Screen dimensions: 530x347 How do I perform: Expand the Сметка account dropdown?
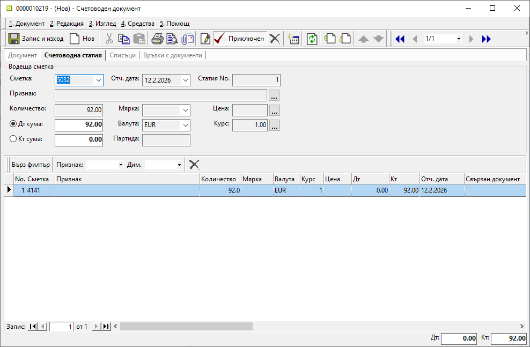98,80
